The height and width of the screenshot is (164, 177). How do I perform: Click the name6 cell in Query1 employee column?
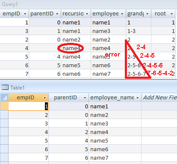click(x=108, y=65)
